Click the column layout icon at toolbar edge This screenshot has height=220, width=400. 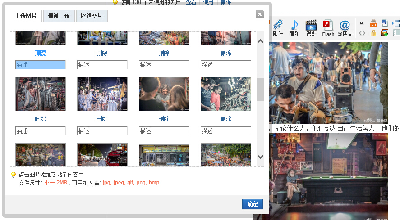coord(396,33)
